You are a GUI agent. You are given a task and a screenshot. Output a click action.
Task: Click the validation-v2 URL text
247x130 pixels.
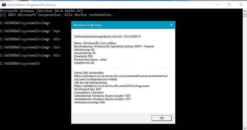tap(112, 86)
